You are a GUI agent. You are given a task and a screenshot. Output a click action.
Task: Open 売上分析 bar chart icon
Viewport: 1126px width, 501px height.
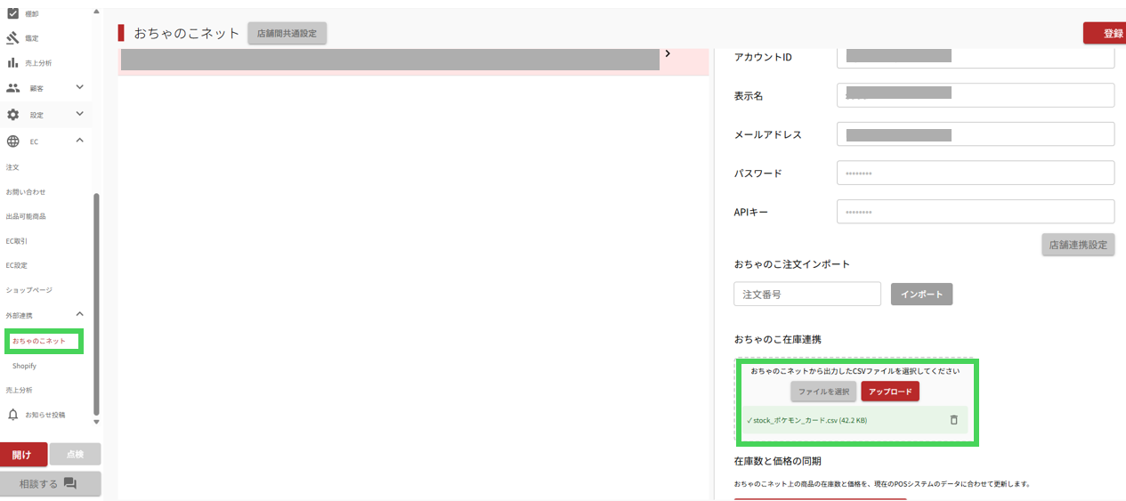pos(12,62)
